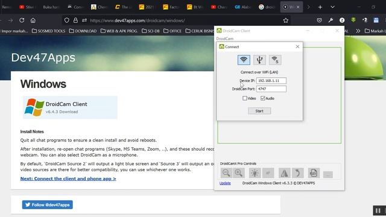Click the forward navigation arrow
Viewport: 386px width, 217px height.
coord(10,20)
